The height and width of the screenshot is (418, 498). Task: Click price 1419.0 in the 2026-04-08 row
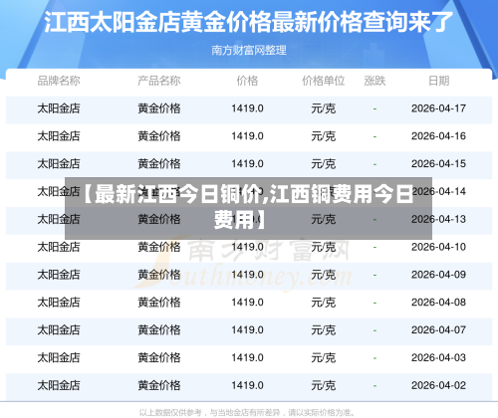[x=247, y=303]
